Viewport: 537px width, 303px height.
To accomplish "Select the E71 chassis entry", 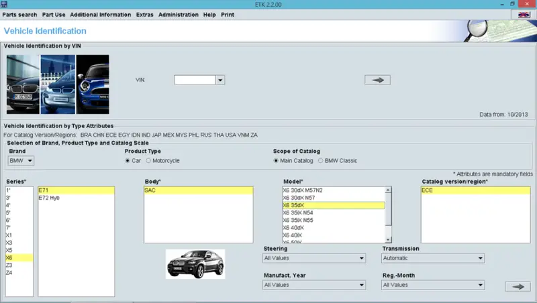I will tap(77, 190).
